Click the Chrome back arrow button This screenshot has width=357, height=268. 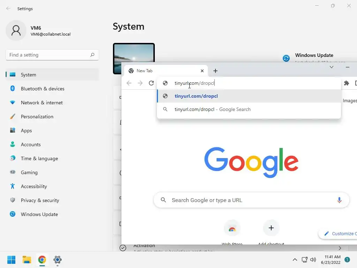129,83
